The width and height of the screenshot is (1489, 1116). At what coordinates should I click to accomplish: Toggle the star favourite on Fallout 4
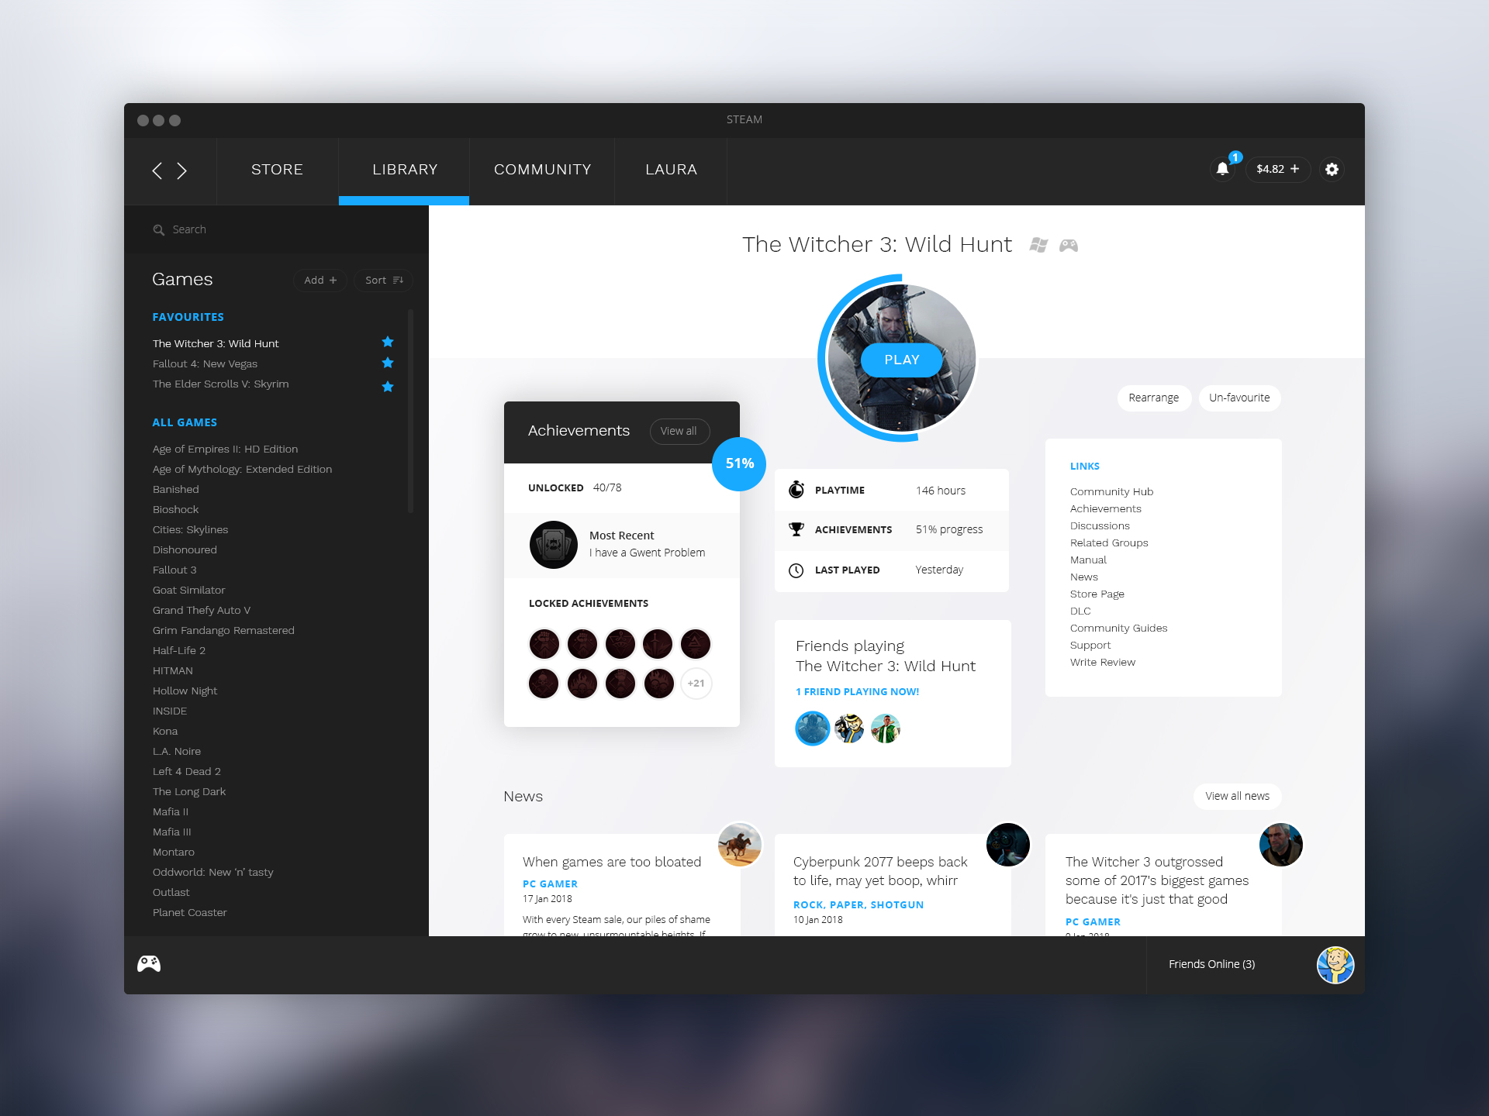coord(388,363)
